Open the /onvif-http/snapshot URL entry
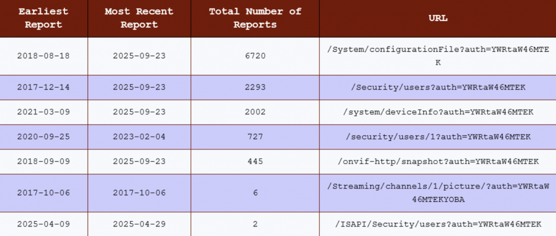Screen dimensions: 556x236 [438, 162]
